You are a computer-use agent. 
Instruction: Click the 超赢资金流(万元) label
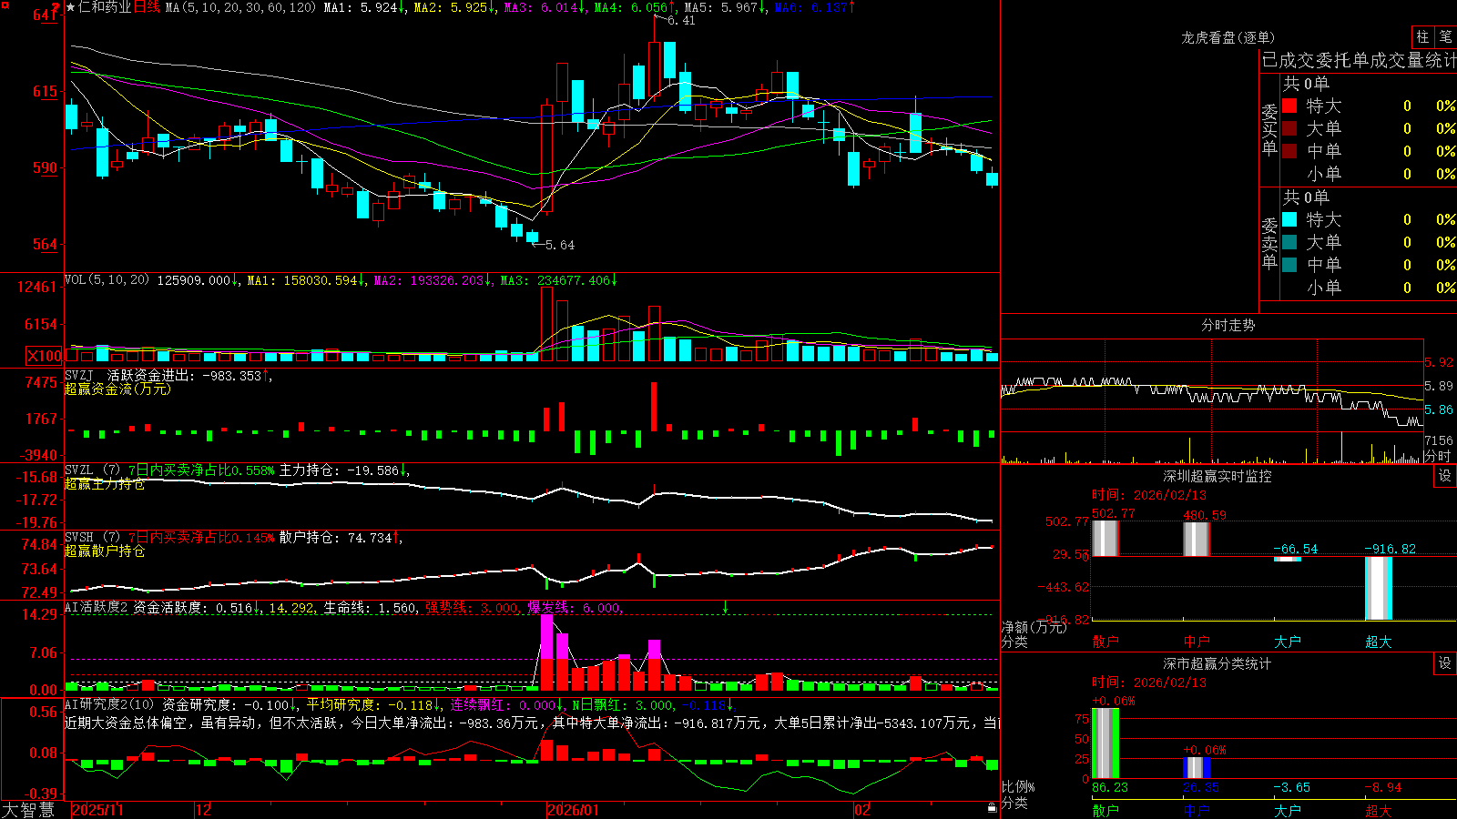(117, 389)
